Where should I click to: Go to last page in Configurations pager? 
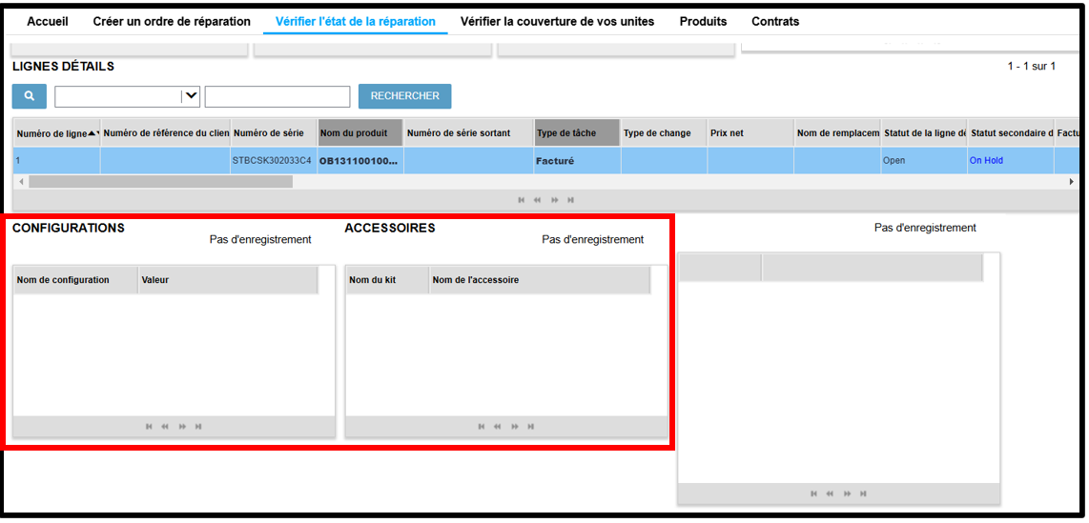(198, 427)
